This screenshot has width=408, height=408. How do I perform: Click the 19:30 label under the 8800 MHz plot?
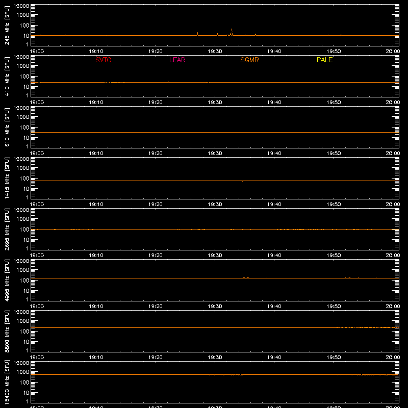pos(215,358)
